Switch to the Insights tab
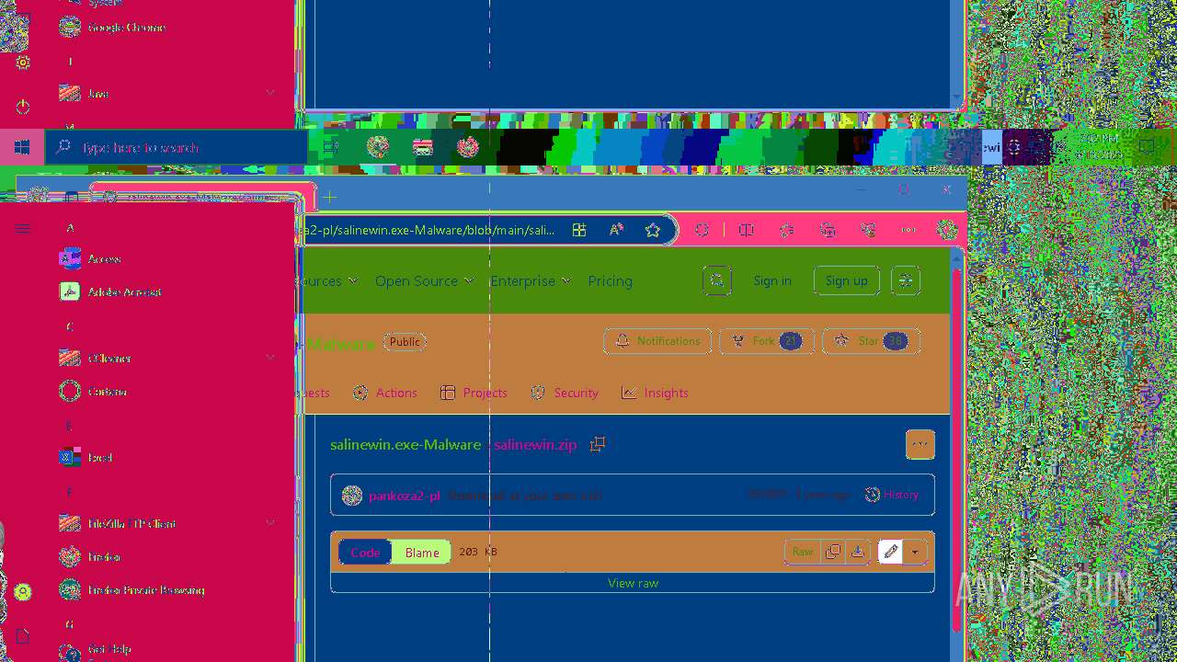Viewport: 1177px width, 662px height. [x=655, y=393]
